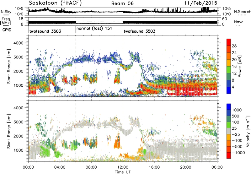Image resolution: width=251 pixels, height=174 pixels.
Task: Click the 'Saskatoon (fitACF)' plot title
Action: [55, 3]
